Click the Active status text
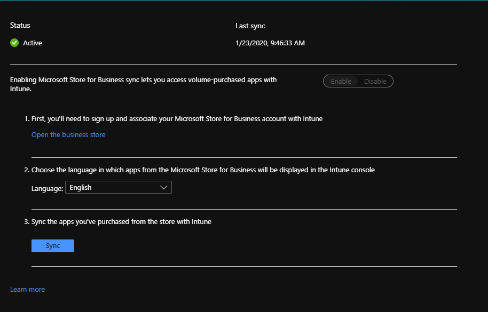 click(33, 43)
